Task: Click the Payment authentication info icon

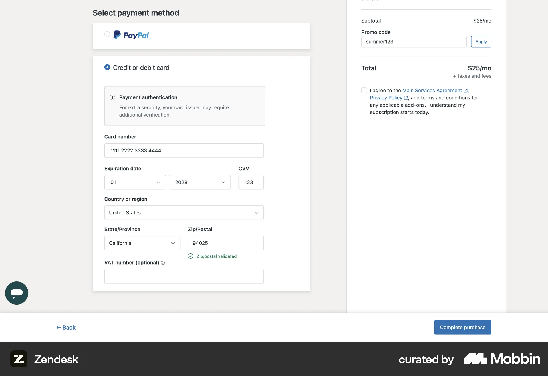Action: [112, 97]
